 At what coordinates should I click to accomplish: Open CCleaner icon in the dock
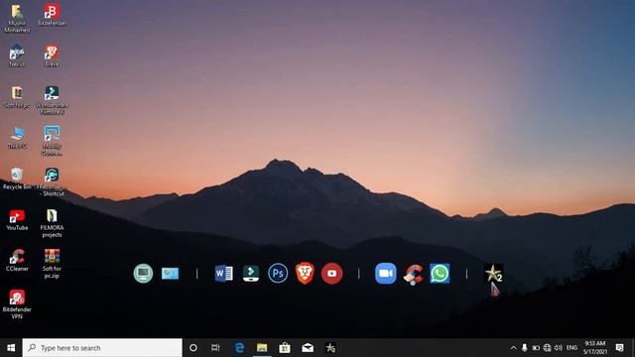(x=413, y=274)
